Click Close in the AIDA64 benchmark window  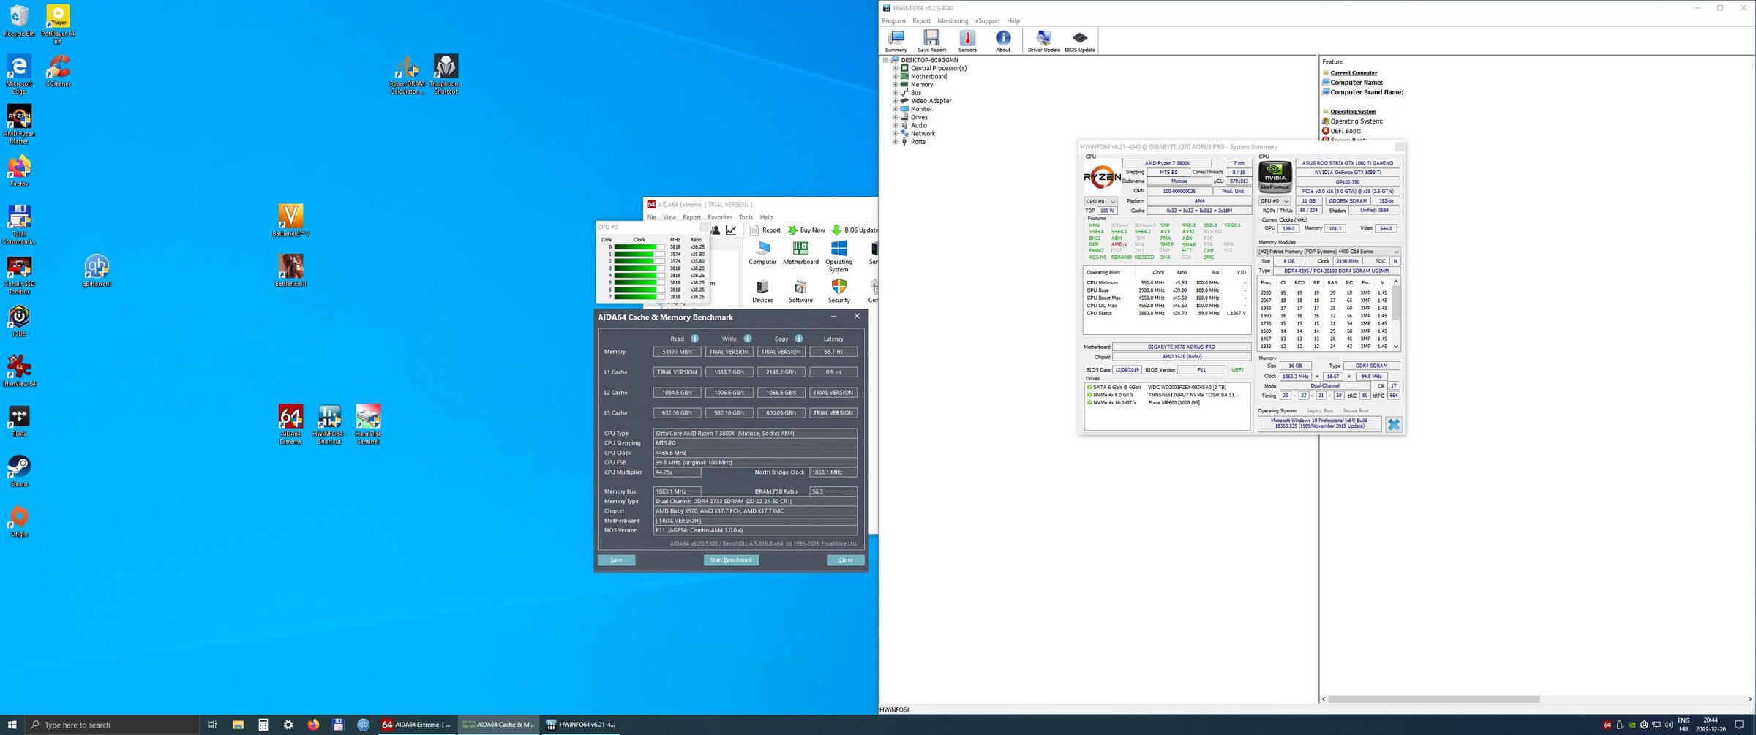pos(846,560)
